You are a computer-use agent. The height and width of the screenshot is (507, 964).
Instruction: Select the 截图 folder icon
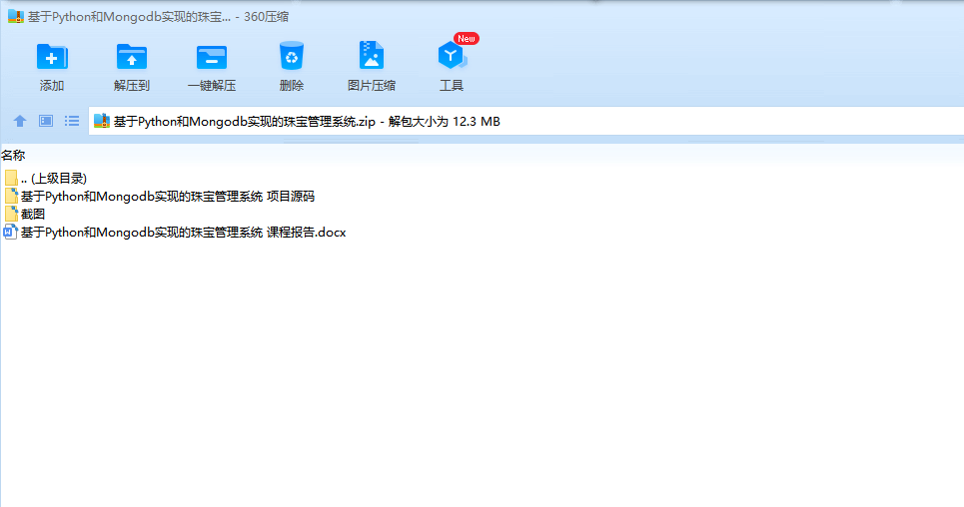11,214
